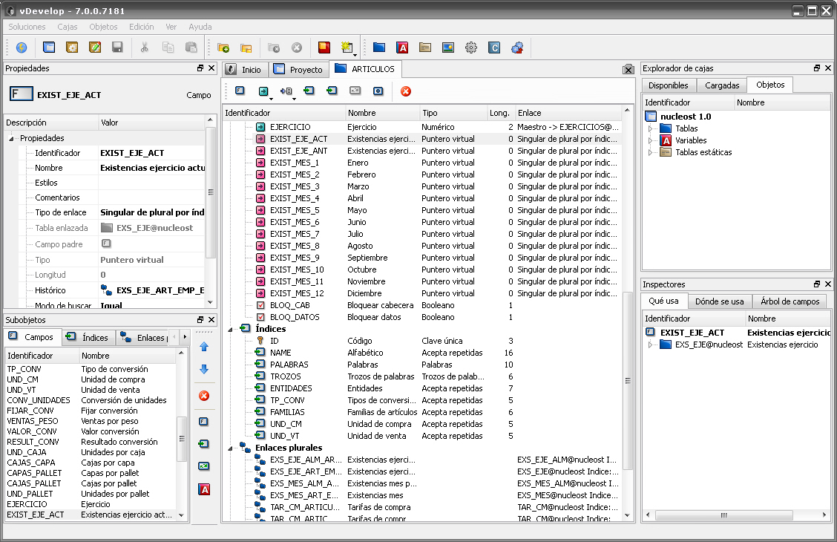Expand the Tablas node in Explorador

(651, 128)
